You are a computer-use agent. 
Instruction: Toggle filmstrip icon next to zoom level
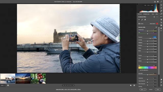click(x=8, y=85)
